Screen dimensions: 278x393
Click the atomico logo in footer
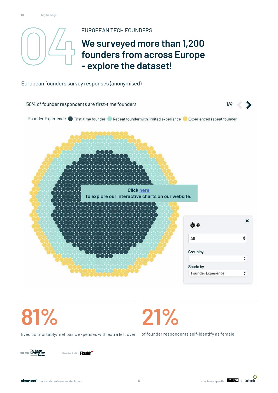[28, 381]
